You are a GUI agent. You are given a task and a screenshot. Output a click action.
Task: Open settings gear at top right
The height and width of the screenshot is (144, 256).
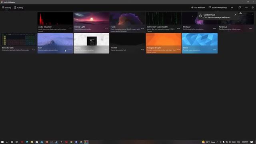253,8
